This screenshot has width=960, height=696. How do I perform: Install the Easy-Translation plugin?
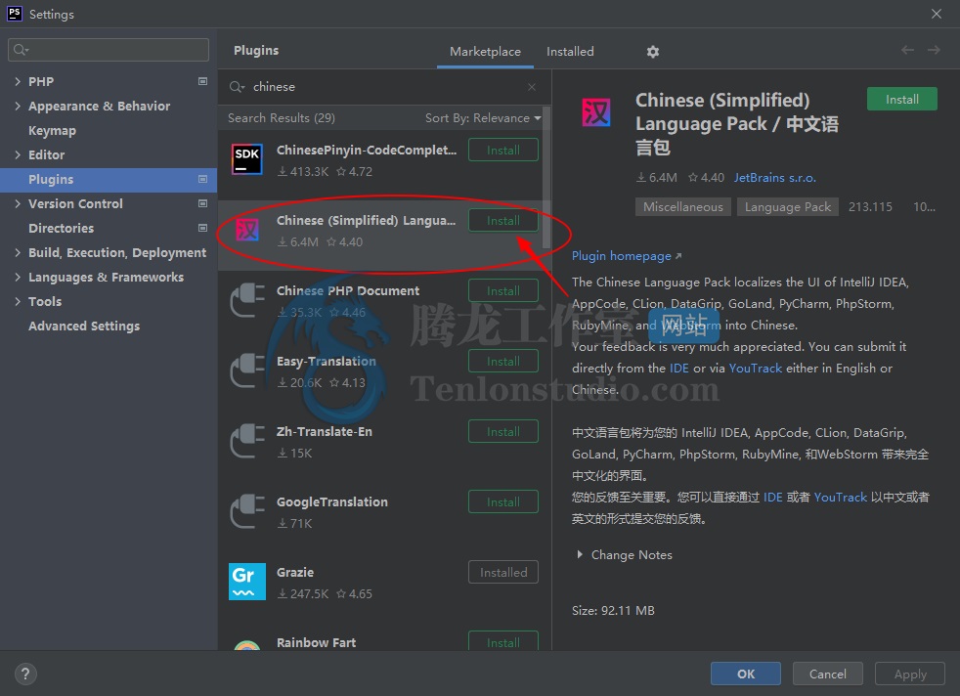tap(503, 361)
